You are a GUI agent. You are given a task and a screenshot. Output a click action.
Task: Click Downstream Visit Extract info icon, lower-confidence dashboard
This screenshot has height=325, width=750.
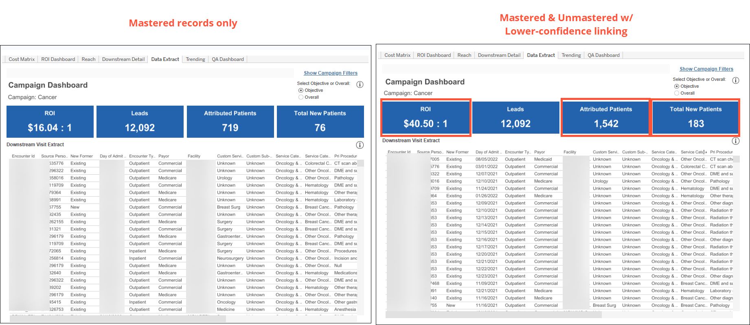(736, 141)
